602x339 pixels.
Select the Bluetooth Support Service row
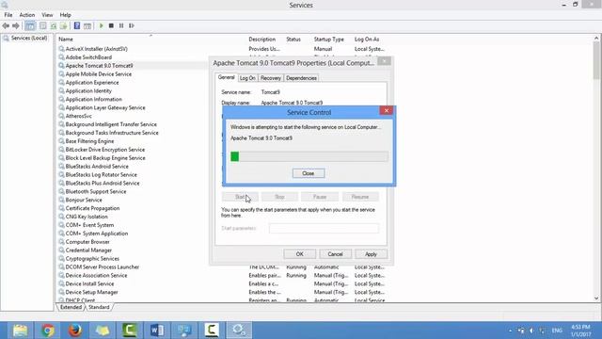click(96, 191)
